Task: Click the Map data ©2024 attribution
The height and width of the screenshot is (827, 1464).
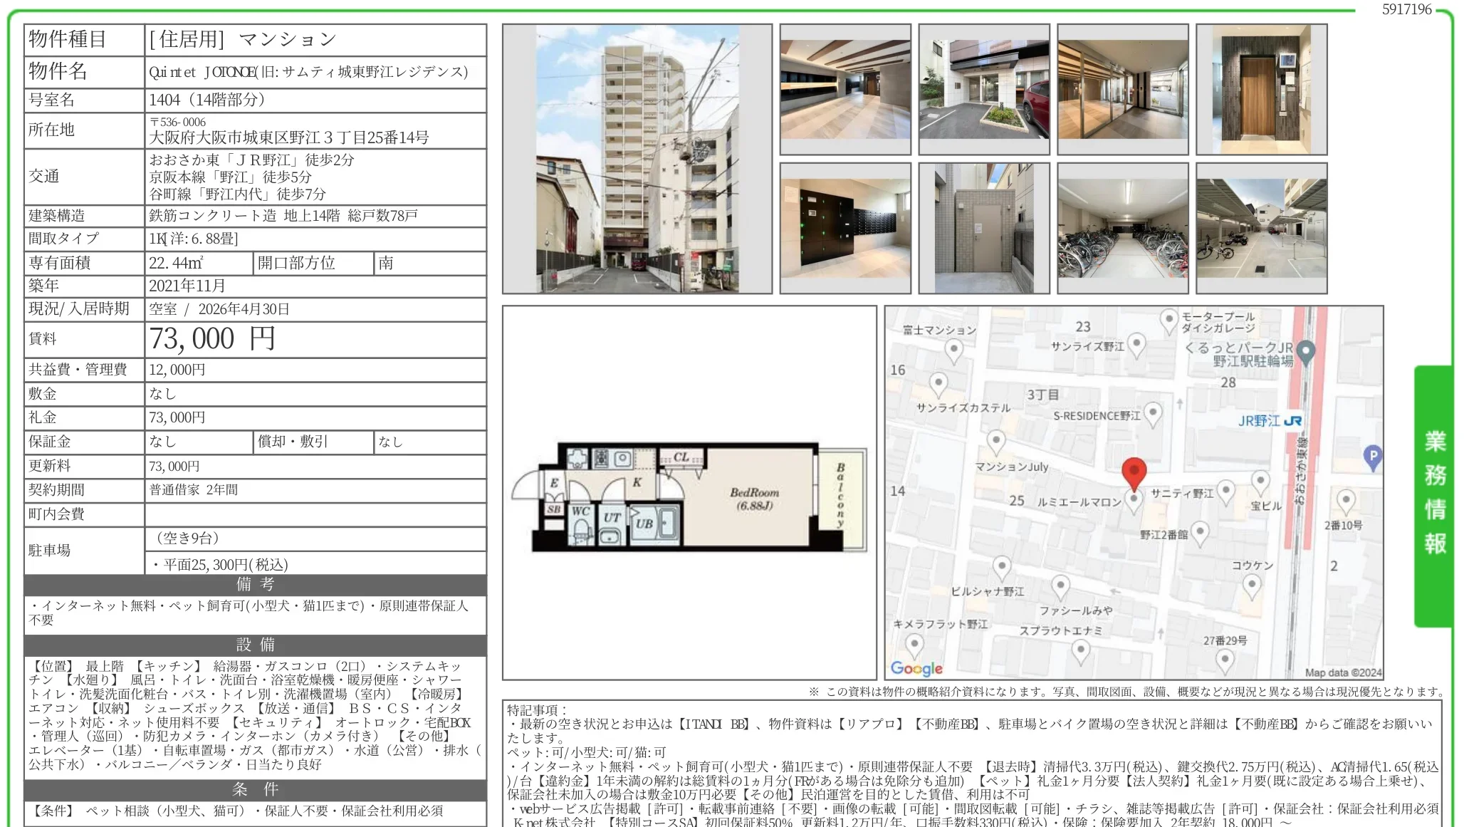Action: [x=1342, y=672]
